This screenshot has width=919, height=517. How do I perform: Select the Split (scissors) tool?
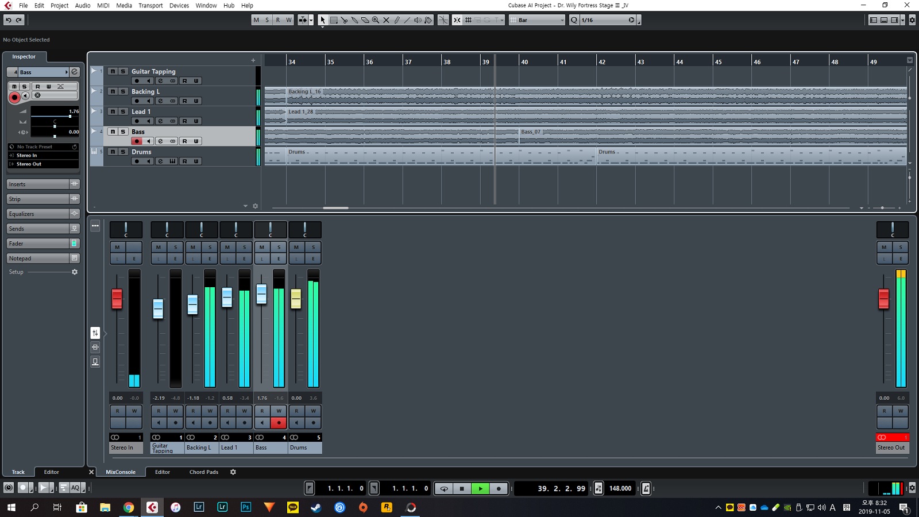coord(344,20)
